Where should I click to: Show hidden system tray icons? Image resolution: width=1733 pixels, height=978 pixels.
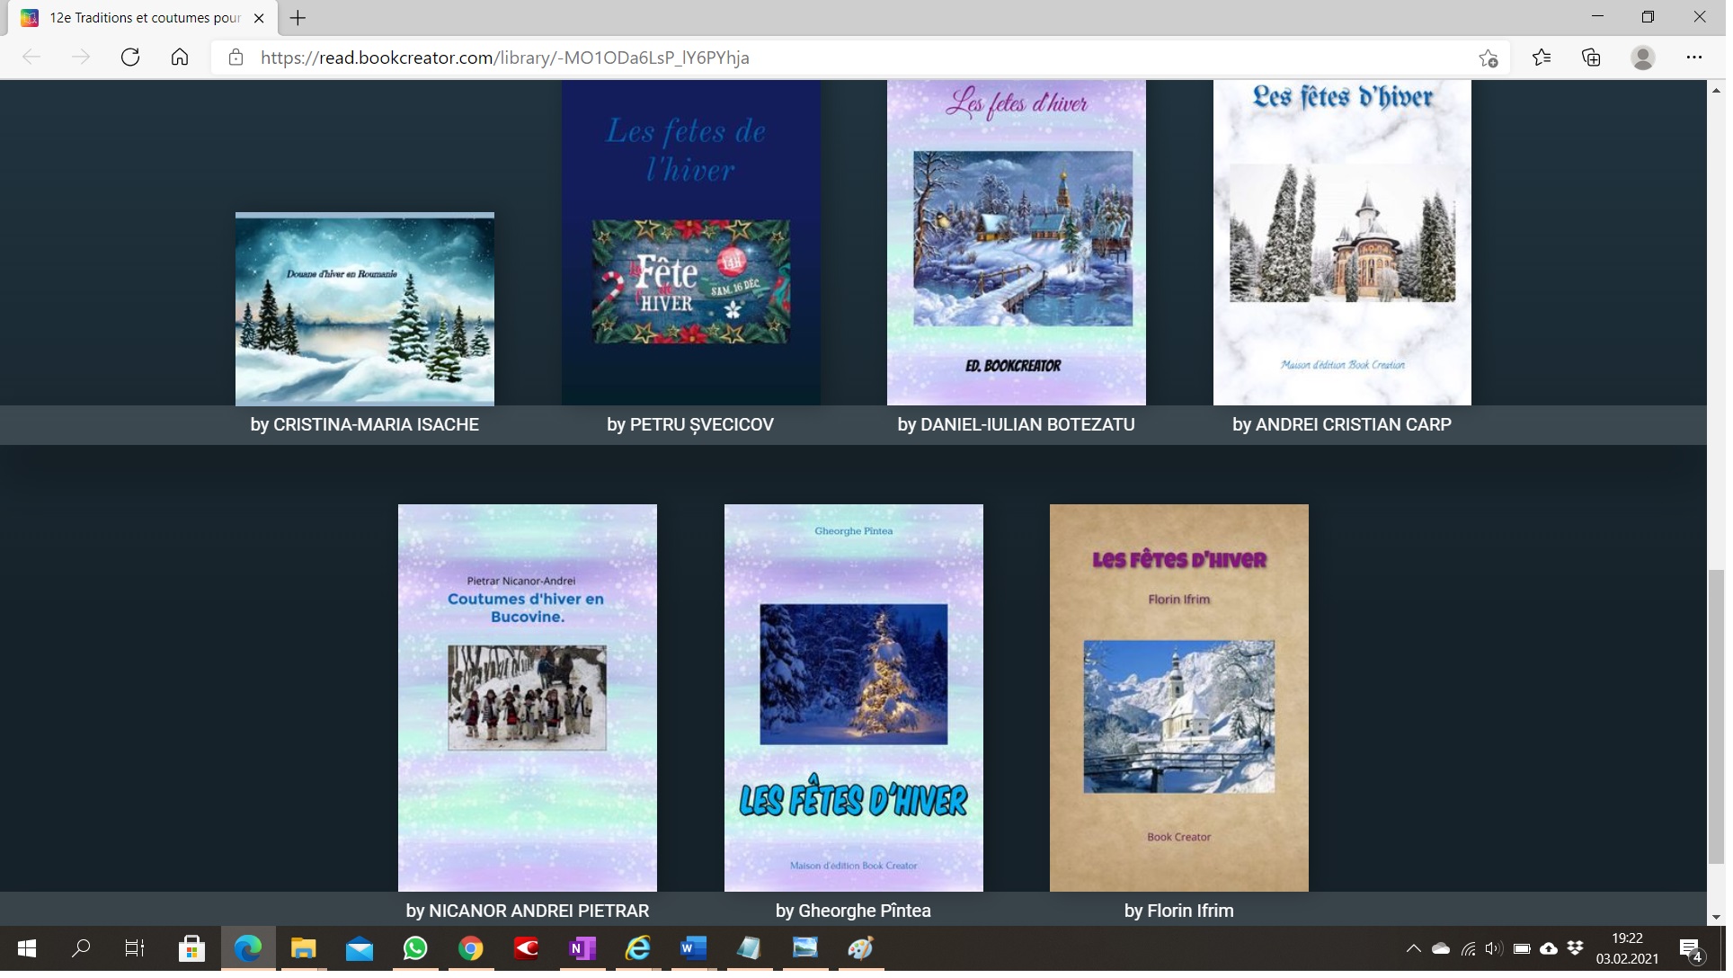1413,948
